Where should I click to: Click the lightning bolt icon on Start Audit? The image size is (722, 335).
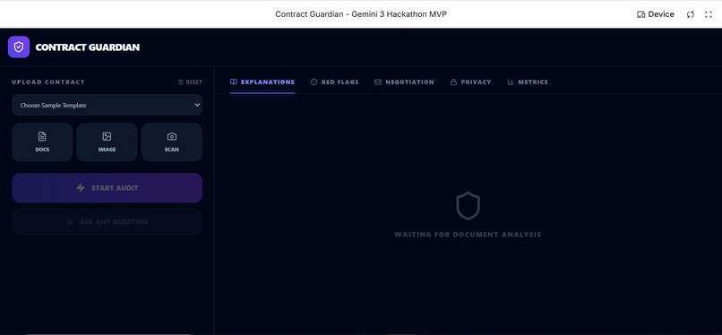[x=80, y=188]
